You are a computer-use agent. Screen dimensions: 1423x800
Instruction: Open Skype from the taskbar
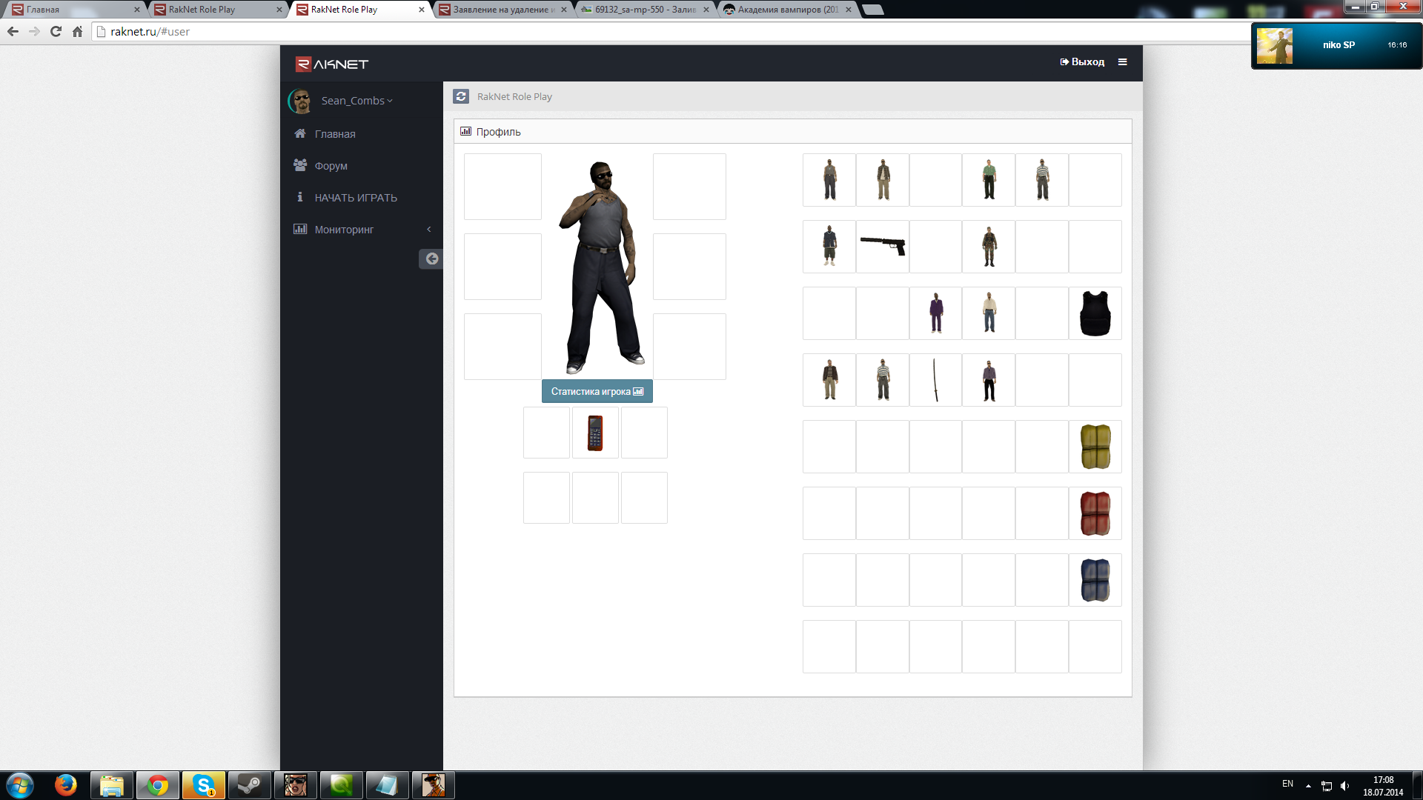203,785
